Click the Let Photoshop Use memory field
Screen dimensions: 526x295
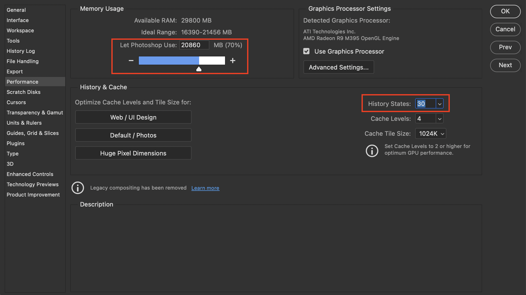pyautogui.click(x=194, y=45)
